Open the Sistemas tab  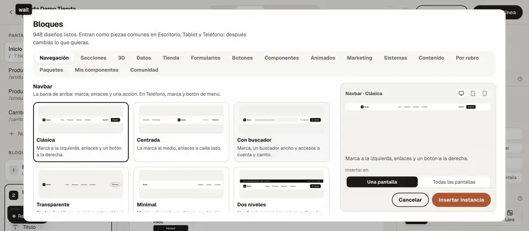click(396, 58)
